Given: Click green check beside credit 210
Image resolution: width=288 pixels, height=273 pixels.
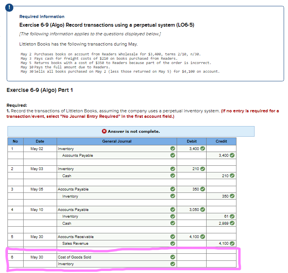Looking at the screenshot, I should click(x=232, y=176).
